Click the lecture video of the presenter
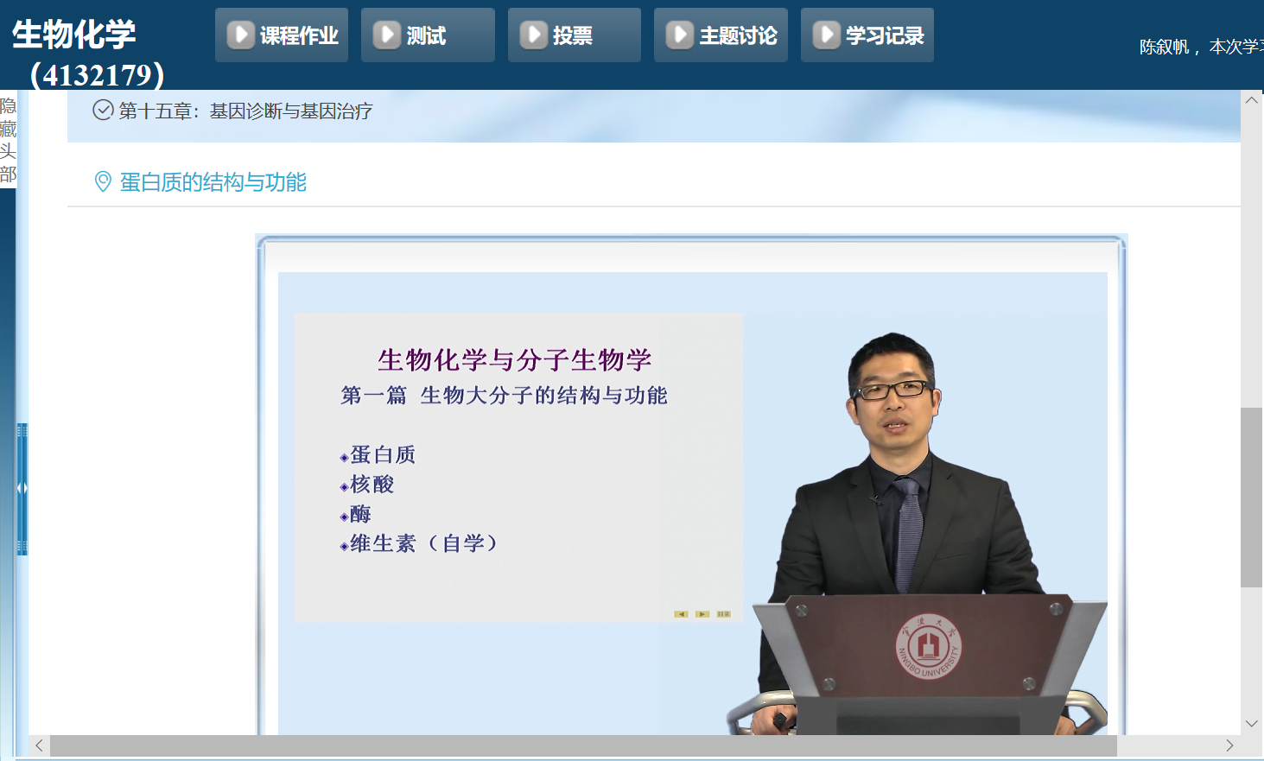 [916, 501]
